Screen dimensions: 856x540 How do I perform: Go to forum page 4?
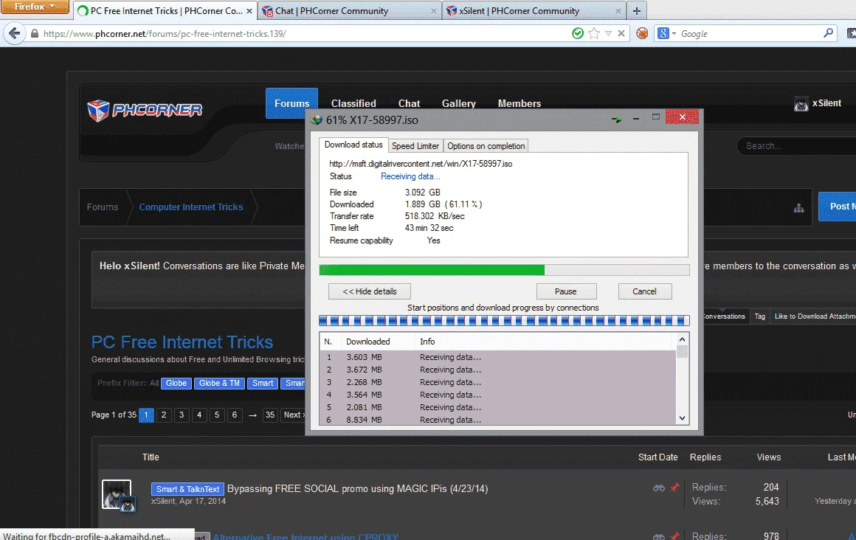pos(199,415)
